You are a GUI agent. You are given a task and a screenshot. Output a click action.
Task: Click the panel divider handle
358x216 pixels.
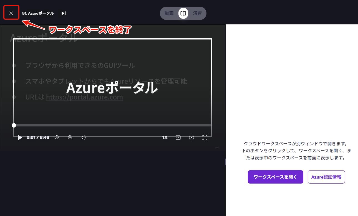click(x=225, y=162)
